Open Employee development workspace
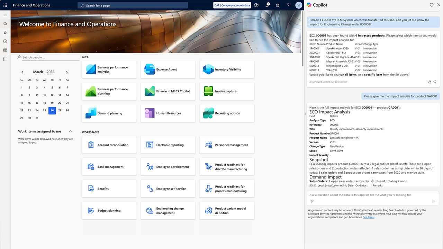 (168, 167)
